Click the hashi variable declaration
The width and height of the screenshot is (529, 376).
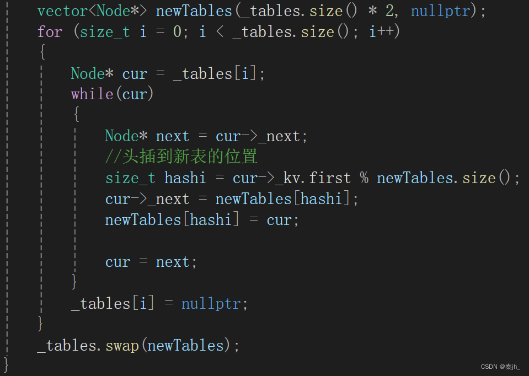(185, 178)
